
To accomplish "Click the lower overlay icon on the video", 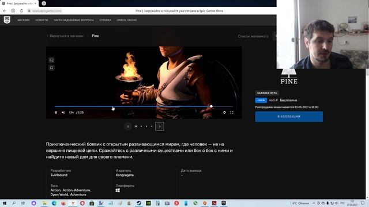I will pos(51,68).
